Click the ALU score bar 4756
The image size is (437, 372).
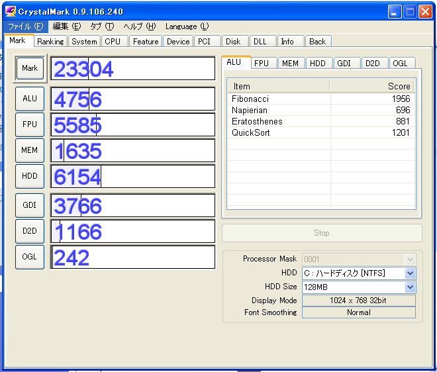pos(133,99)
